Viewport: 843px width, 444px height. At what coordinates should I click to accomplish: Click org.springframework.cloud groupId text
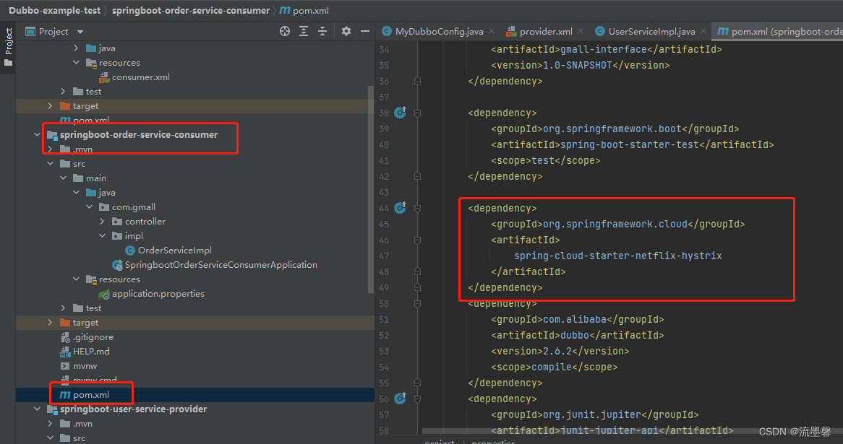(615, 224)
